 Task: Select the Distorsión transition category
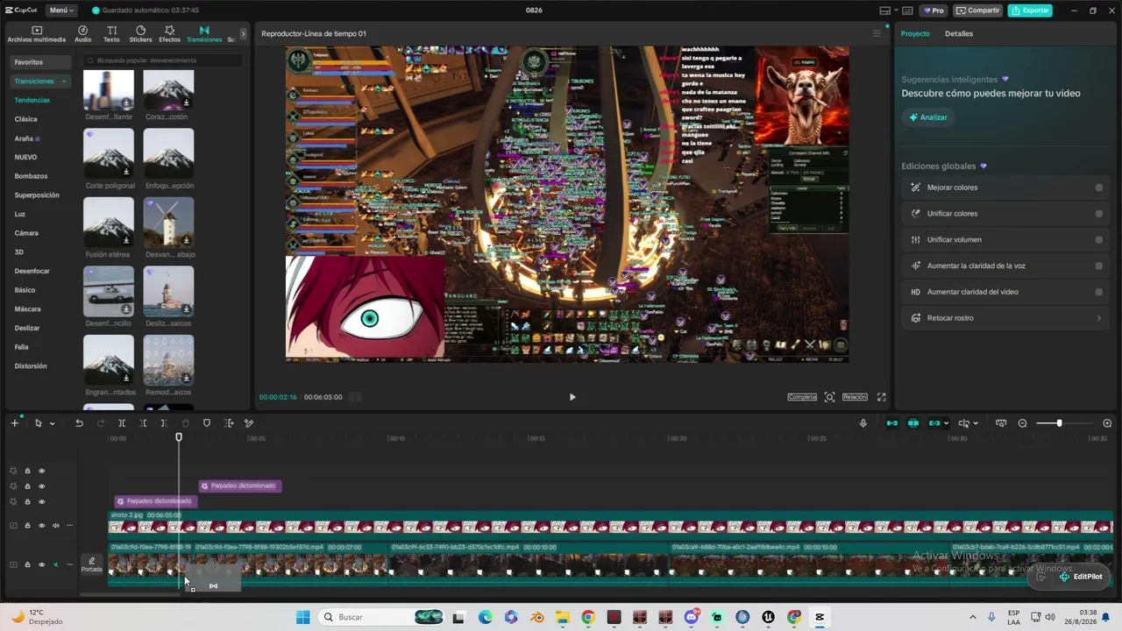click(31, 366)
